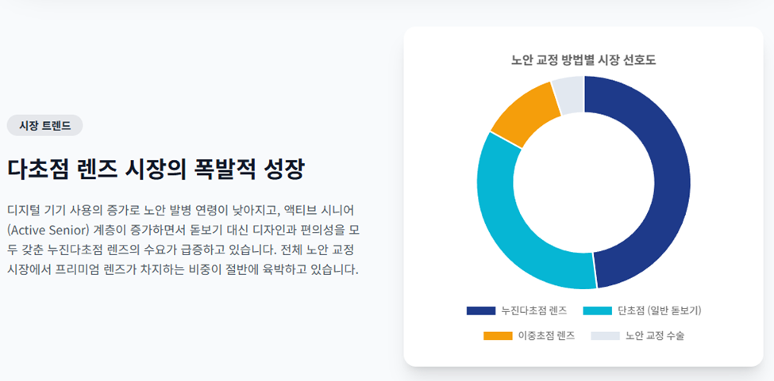Image resolution: width=774 pixels, height=381 pixels.
Task: Click the light gray 노안 교정 수술 swatch
Action: coord(605,336)
